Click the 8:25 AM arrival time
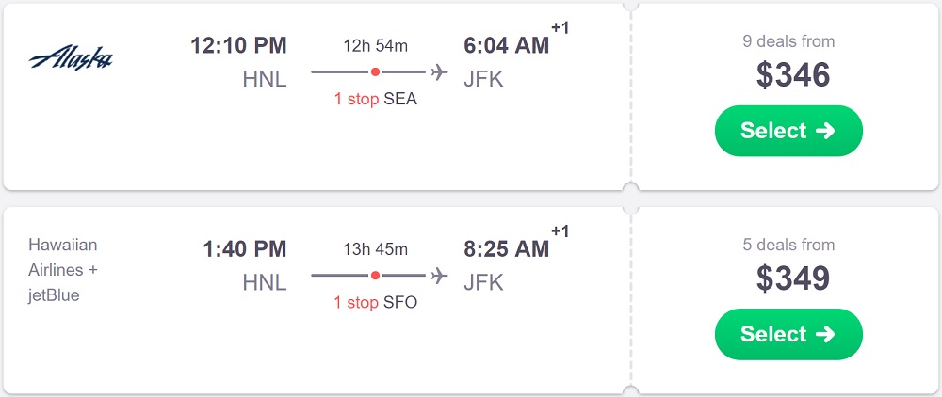Image resolution: width=942 pixels, height=397 pixels. (506, 249)
